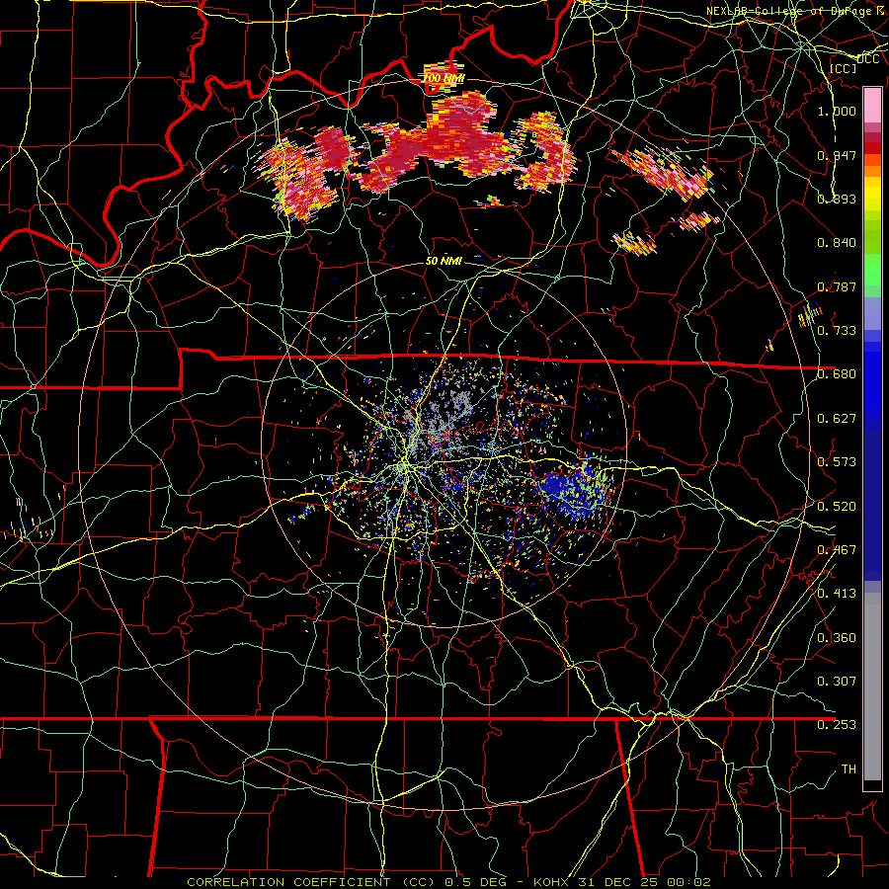The width and height of the screenshot is (889, 889).
Task: Click the gray lower section of the color bar
Action: [x=872, y=687]
